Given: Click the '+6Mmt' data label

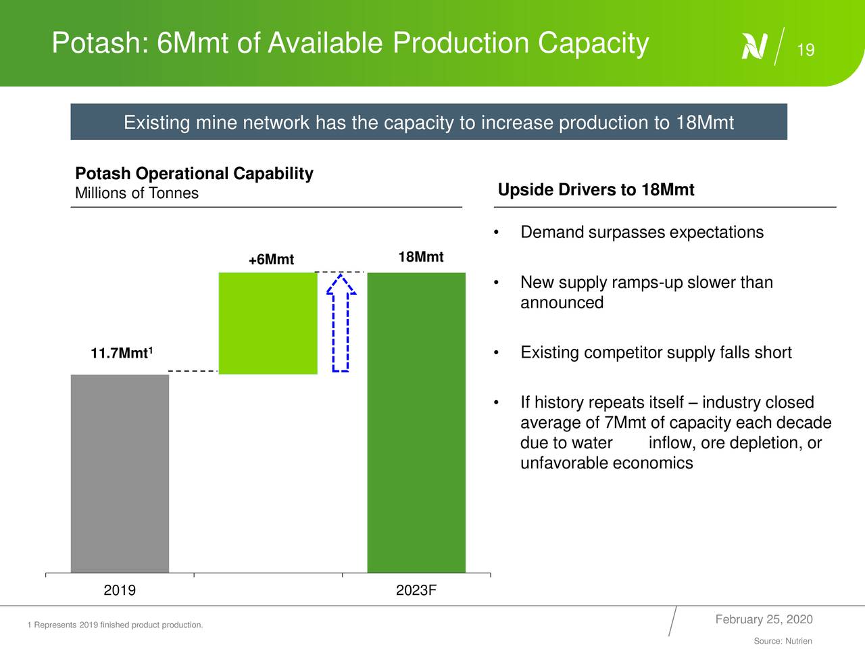Looking at the screenshot, I should point(271,260).
